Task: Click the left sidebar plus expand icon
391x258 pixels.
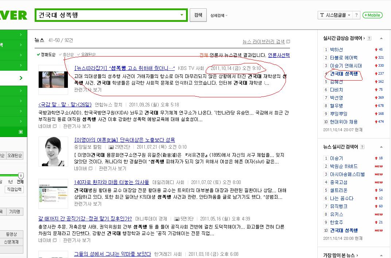Action: pos(21,132)
